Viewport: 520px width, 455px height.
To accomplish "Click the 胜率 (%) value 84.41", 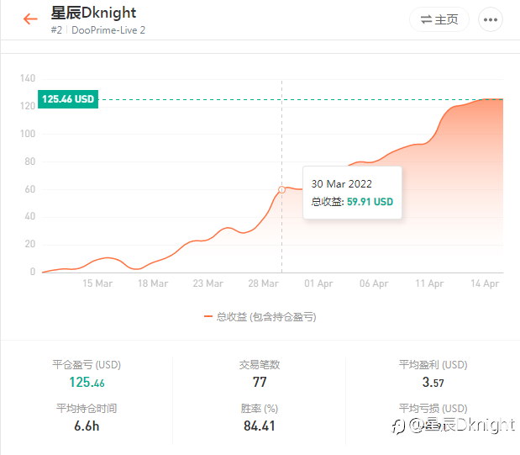I will pos(260,426).
